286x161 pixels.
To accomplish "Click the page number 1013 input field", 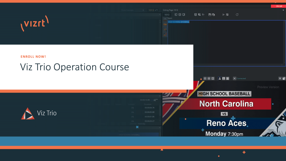I will point(167,15).
